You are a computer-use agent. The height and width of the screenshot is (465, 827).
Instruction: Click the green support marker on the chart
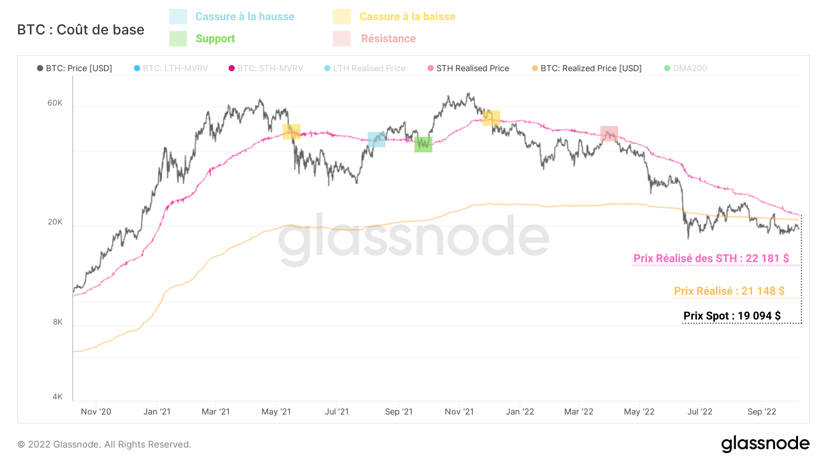423,144
